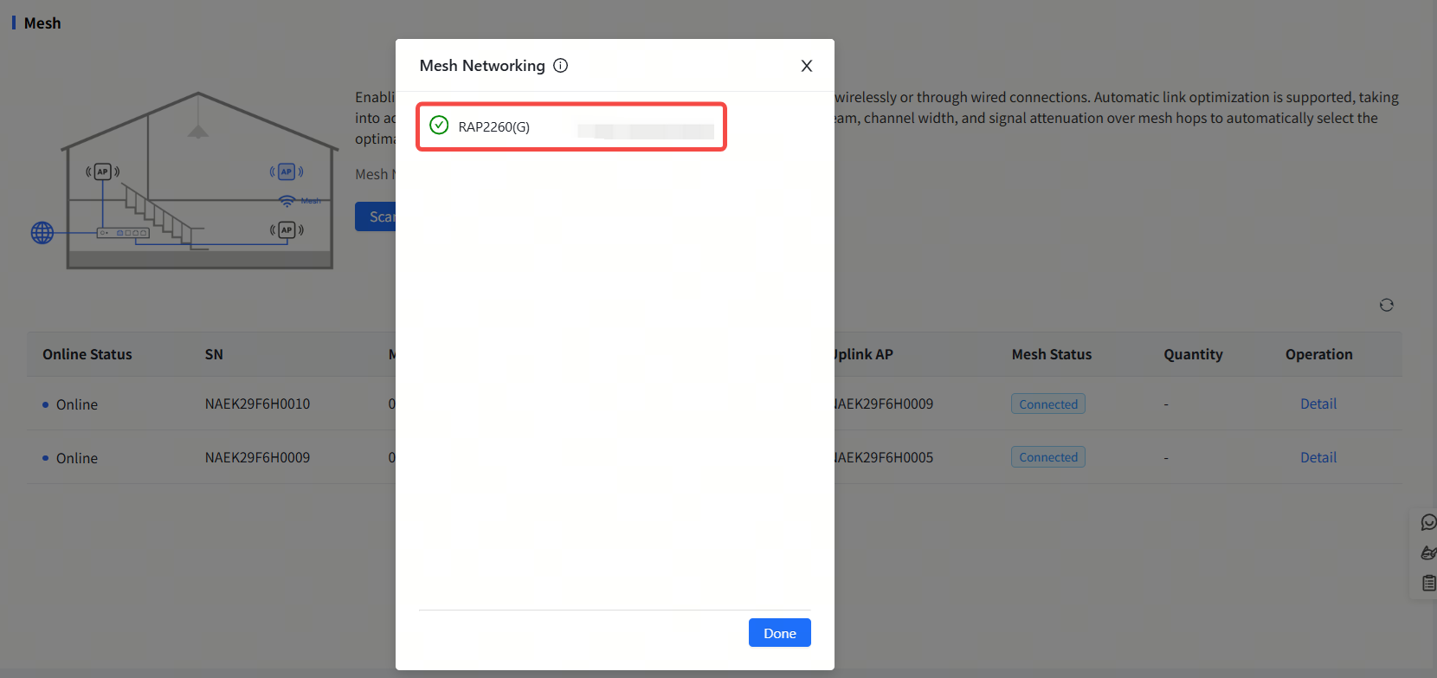Open Detail for device NAEK29F6H0010
This screenshot has height=678, width=1437.
[1318, 404]
